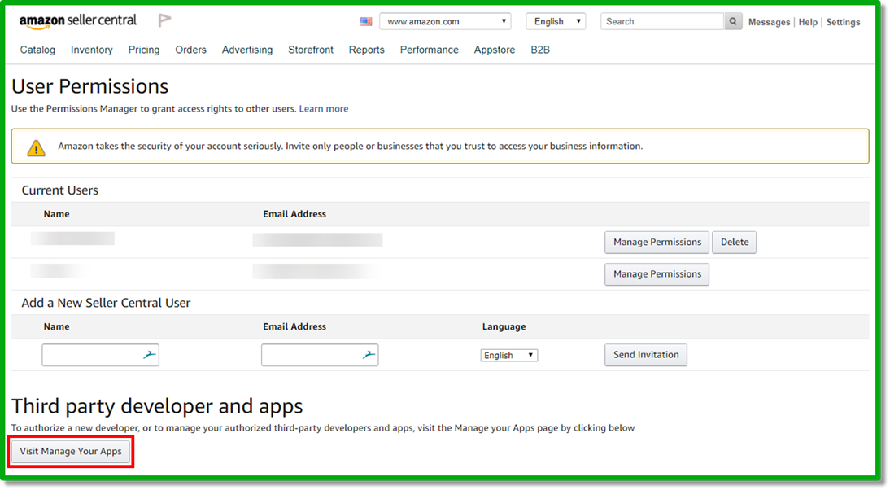890x490 pixels.
Task: Open the Advertising menu
Action: [247, 50]
